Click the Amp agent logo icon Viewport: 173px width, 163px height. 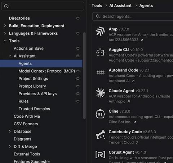[x=100, y=32]
